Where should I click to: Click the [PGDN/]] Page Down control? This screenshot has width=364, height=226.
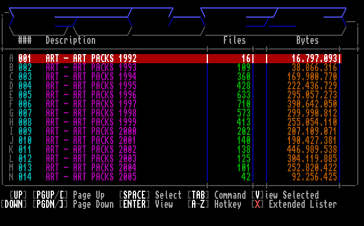coord(73,204)
